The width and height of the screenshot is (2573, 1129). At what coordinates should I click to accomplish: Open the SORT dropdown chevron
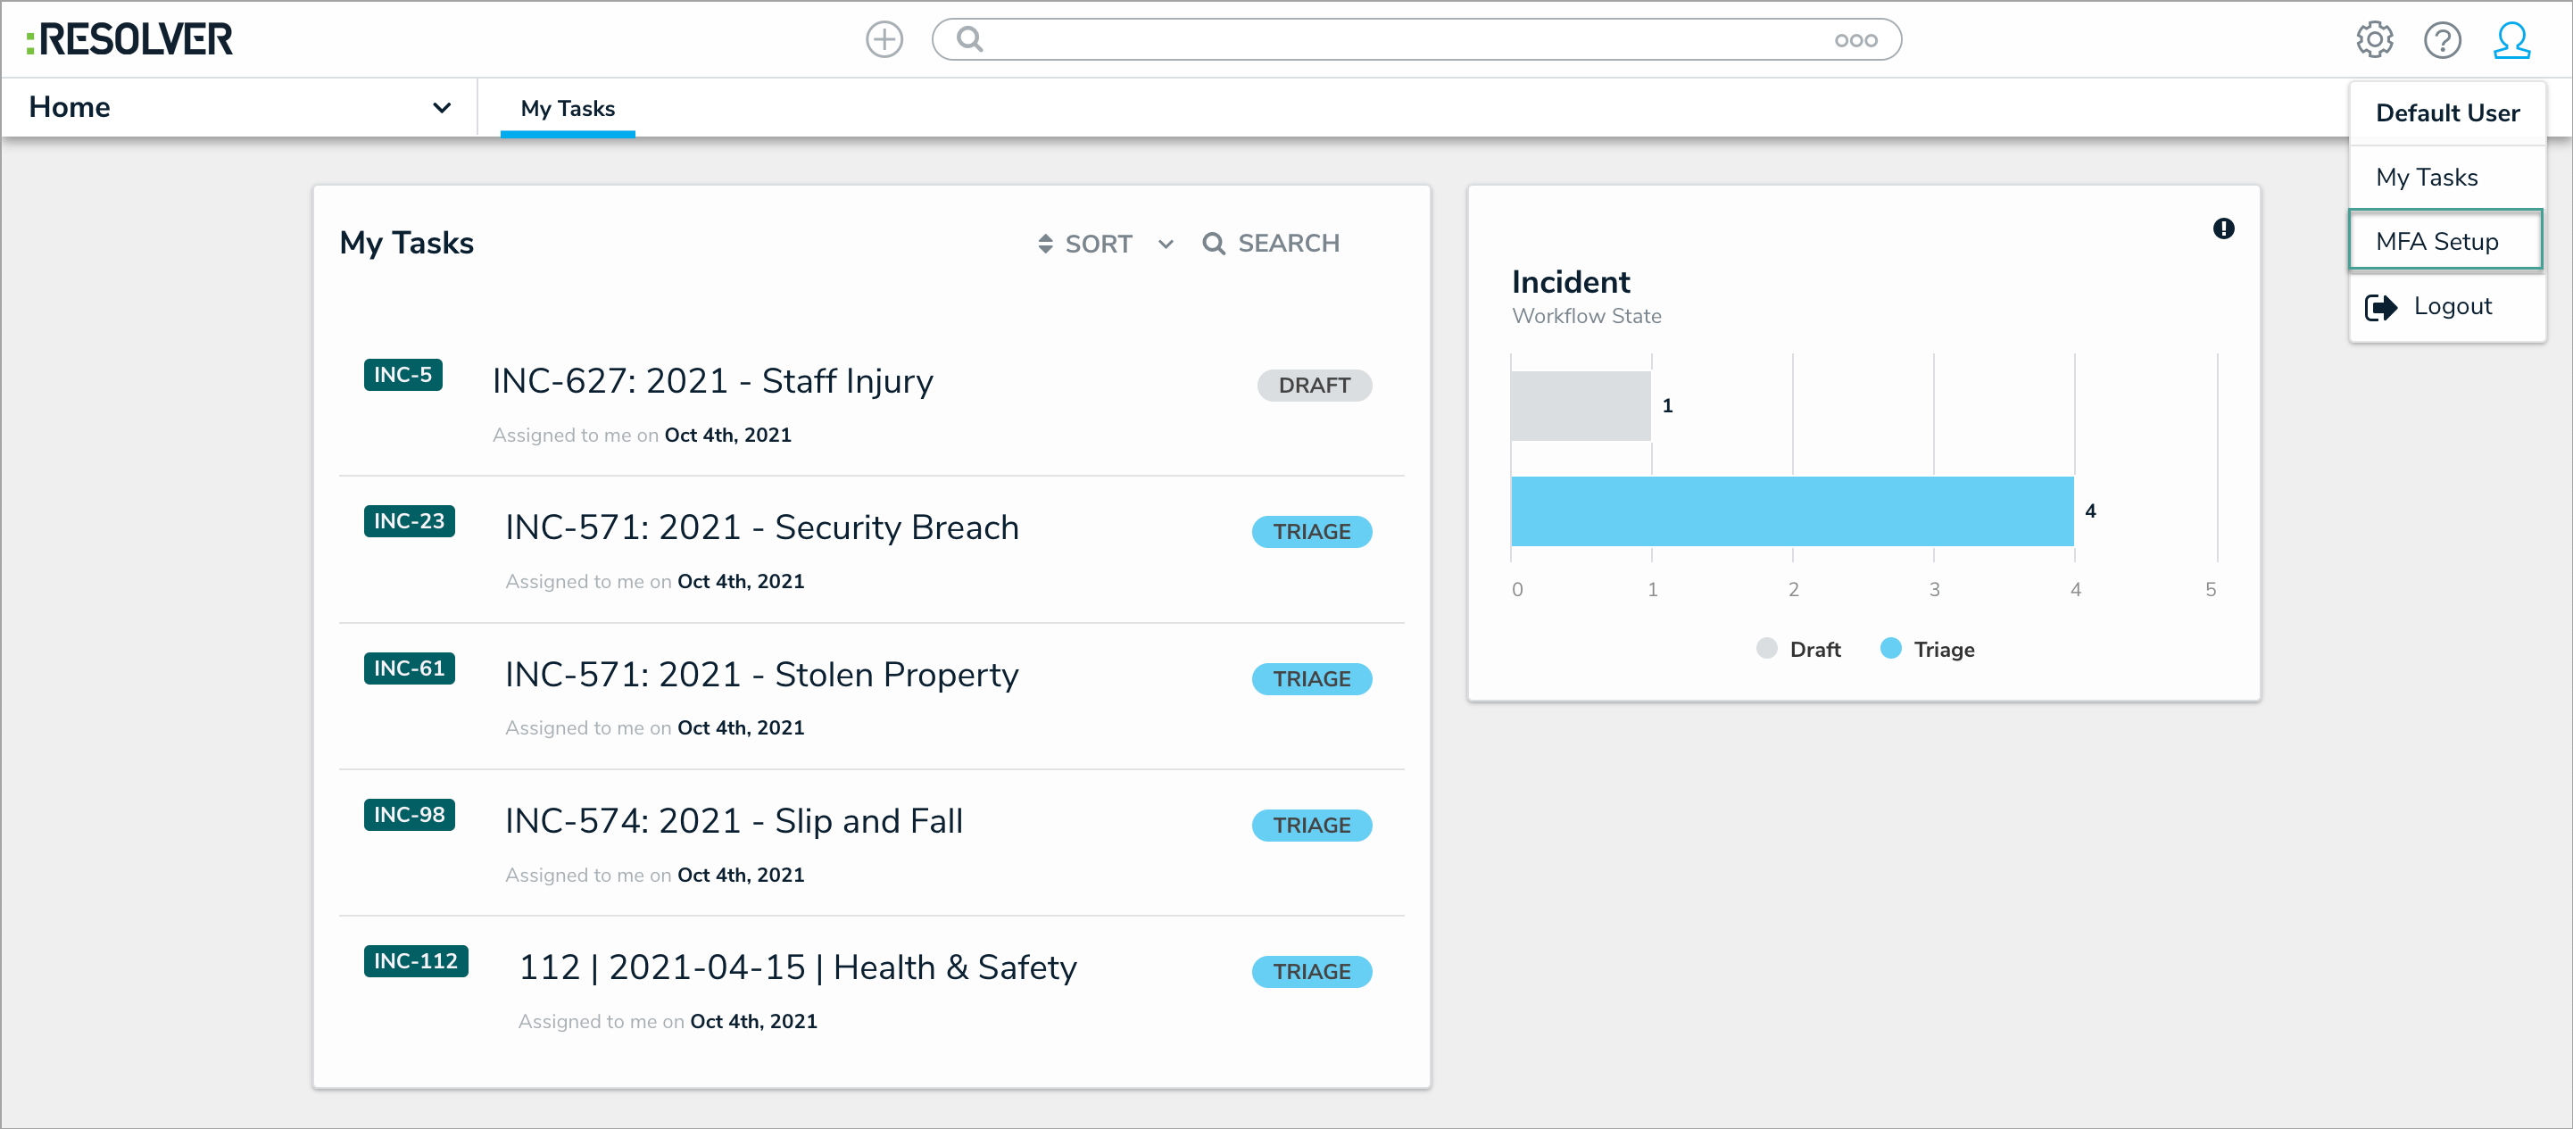click(1166, 243)
